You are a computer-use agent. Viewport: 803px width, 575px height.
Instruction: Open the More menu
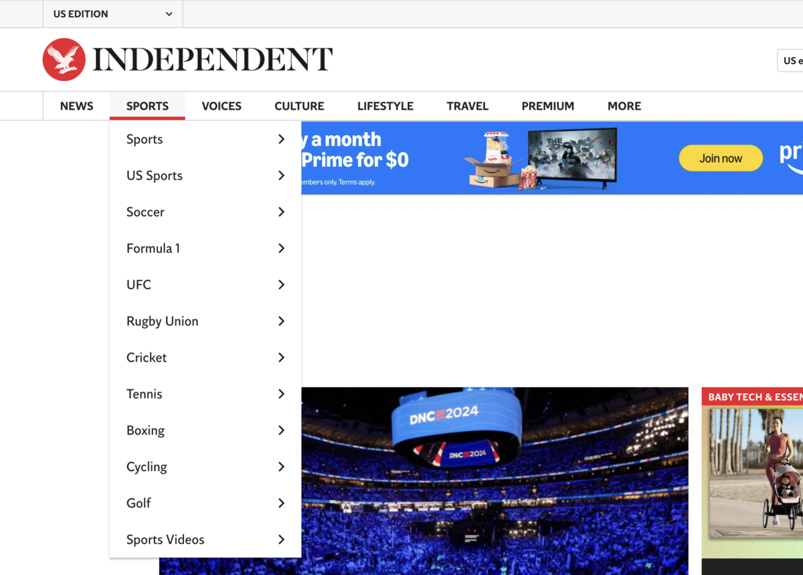coord(624,106)
